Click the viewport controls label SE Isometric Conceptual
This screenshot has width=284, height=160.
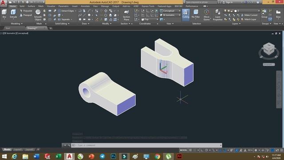point(15,33)
